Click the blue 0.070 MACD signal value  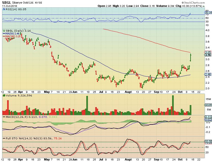click(43, 117)
